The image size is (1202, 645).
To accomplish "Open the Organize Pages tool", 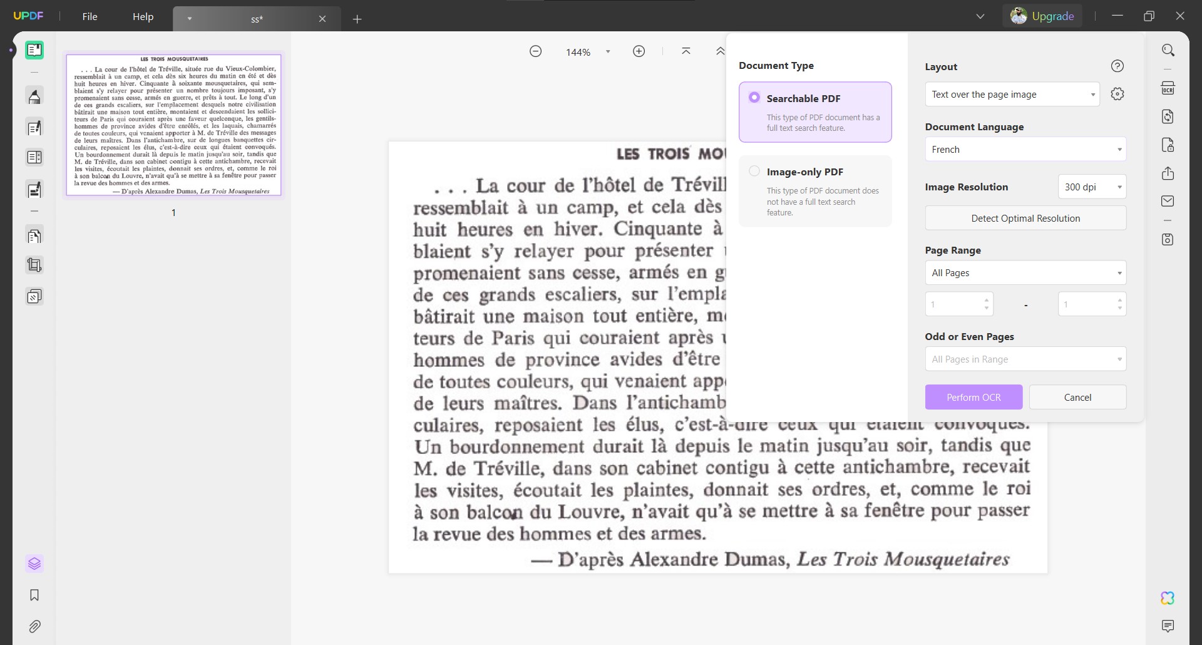I will point(34,235).
